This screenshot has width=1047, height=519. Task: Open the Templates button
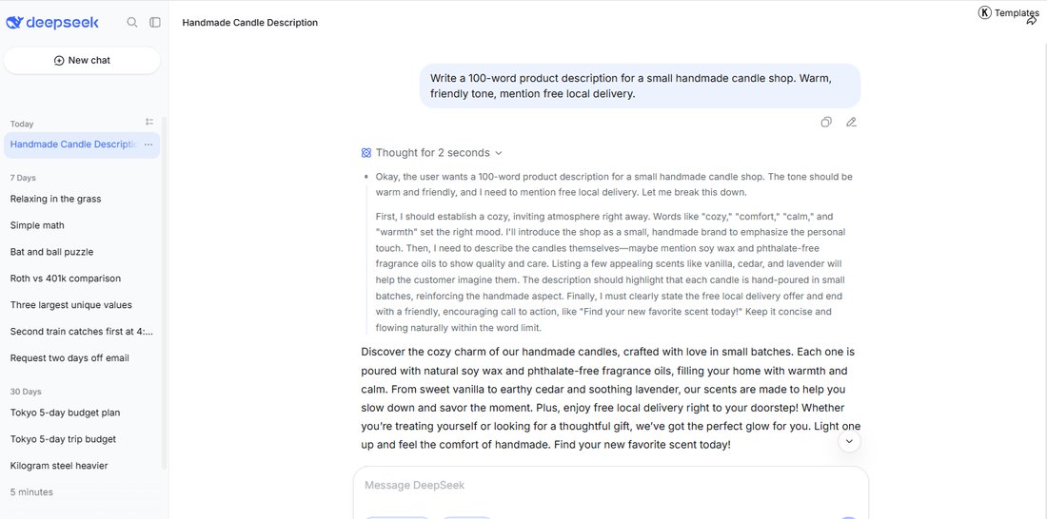tap(1008, 12)
